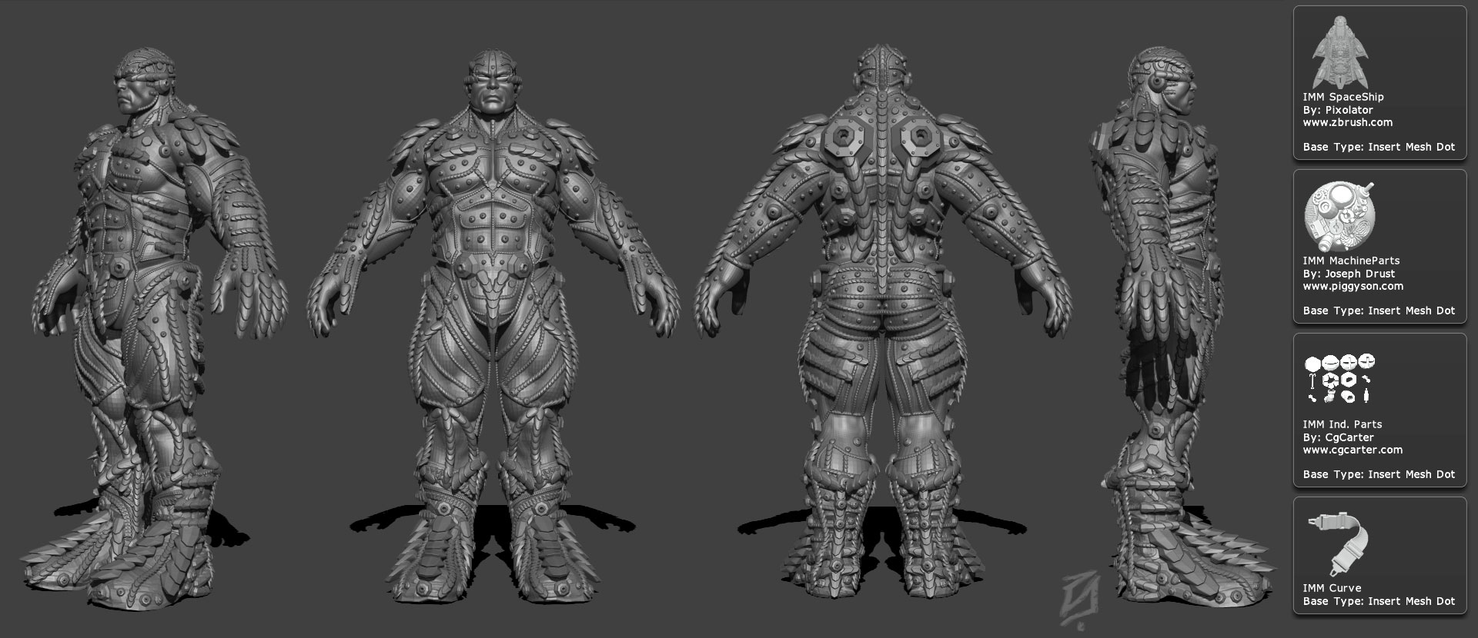Open the www.zbrush.com link
The image size is (1478, 638).
pos(1347,122)
